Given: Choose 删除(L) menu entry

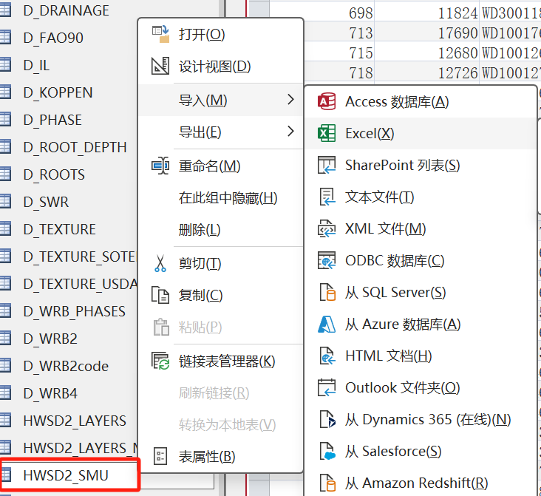Looking at the screenshot, I should click(x=220, y=230).
